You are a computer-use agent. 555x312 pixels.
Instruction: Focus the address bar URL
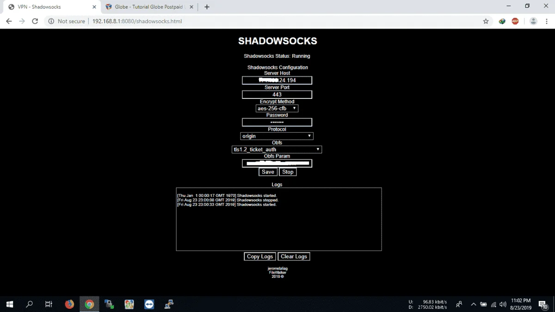coord(137,21)
